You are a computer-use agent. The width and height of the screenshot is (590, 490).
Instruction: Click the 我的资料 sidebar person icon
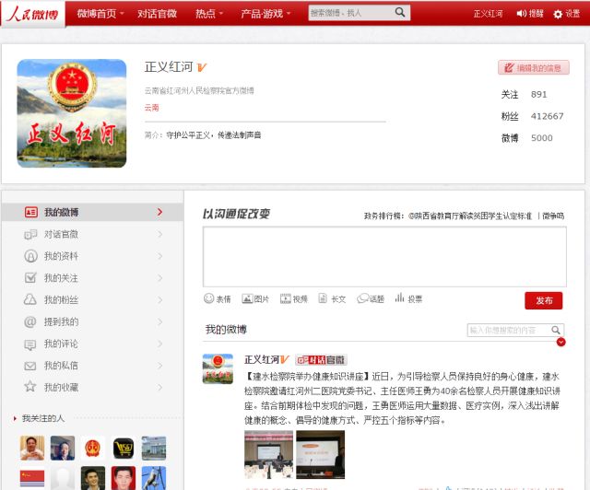(30, 256)
